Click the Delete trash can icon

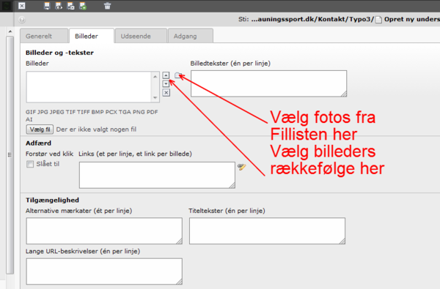[x=108, y=6]
